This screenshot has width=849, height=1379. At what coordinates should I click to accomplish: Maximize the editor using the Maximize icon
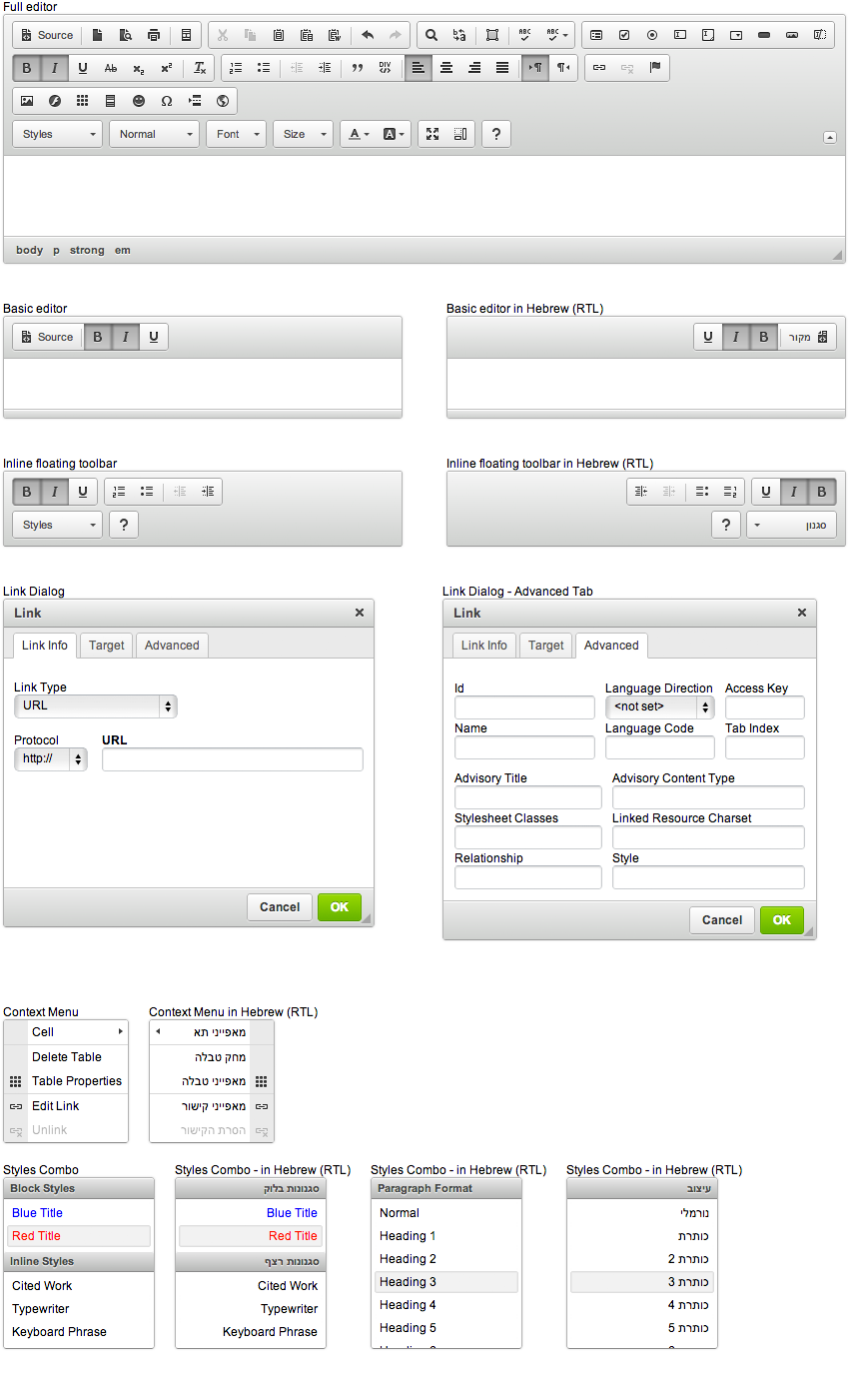click(432, 134)
